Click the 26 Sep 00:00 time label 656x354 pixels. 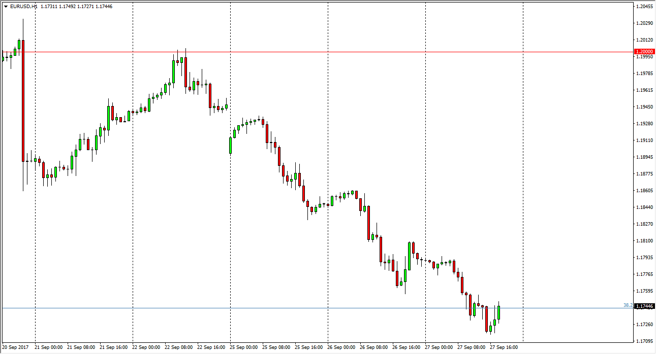point(341,348)
